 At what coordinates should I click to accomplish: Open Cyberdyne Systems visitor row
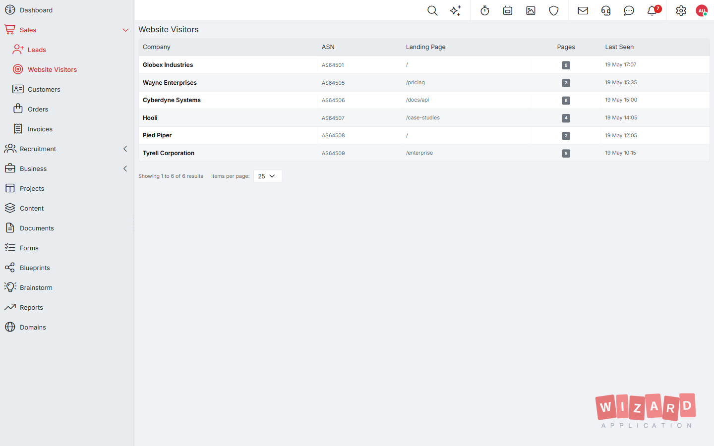(x=424, y=100)
